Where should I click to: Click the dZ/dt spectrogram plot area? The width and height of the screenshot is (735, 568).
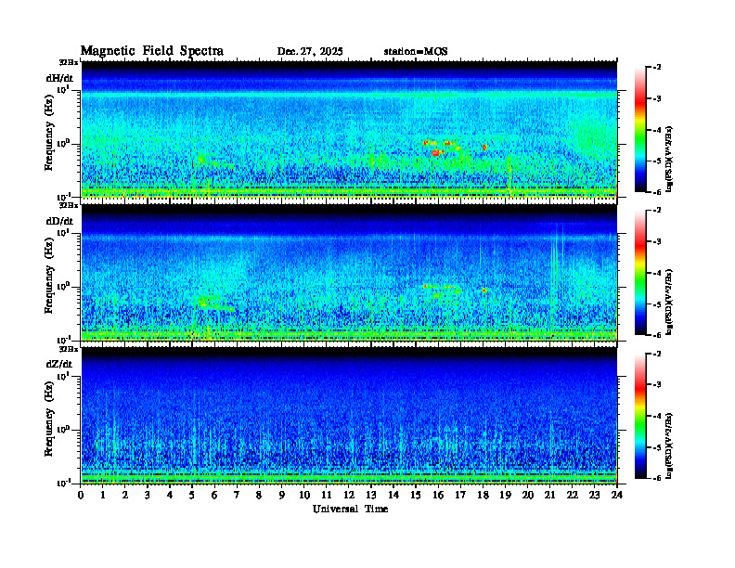(x=349, y=416)
